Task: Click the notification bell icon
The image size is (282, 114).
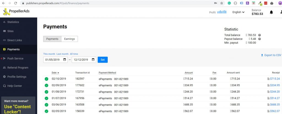Action: point(271,12)
